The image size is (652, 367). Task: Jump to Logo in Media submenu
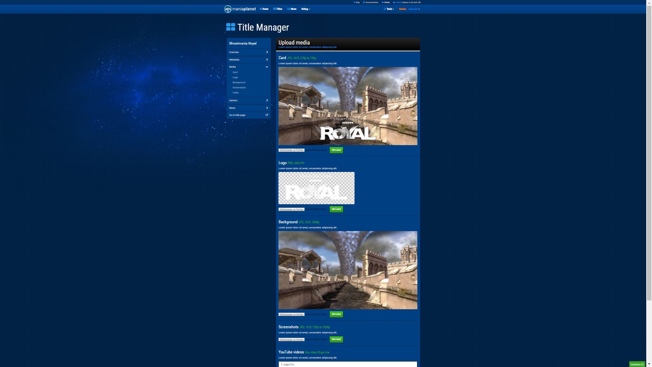235,77
